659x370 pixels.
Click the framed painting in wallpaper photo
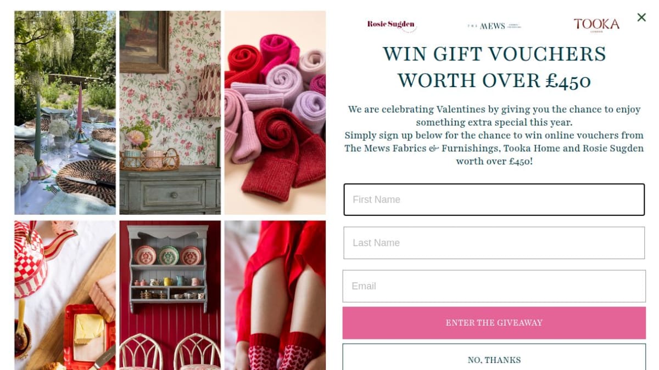(x=144, y=42)
